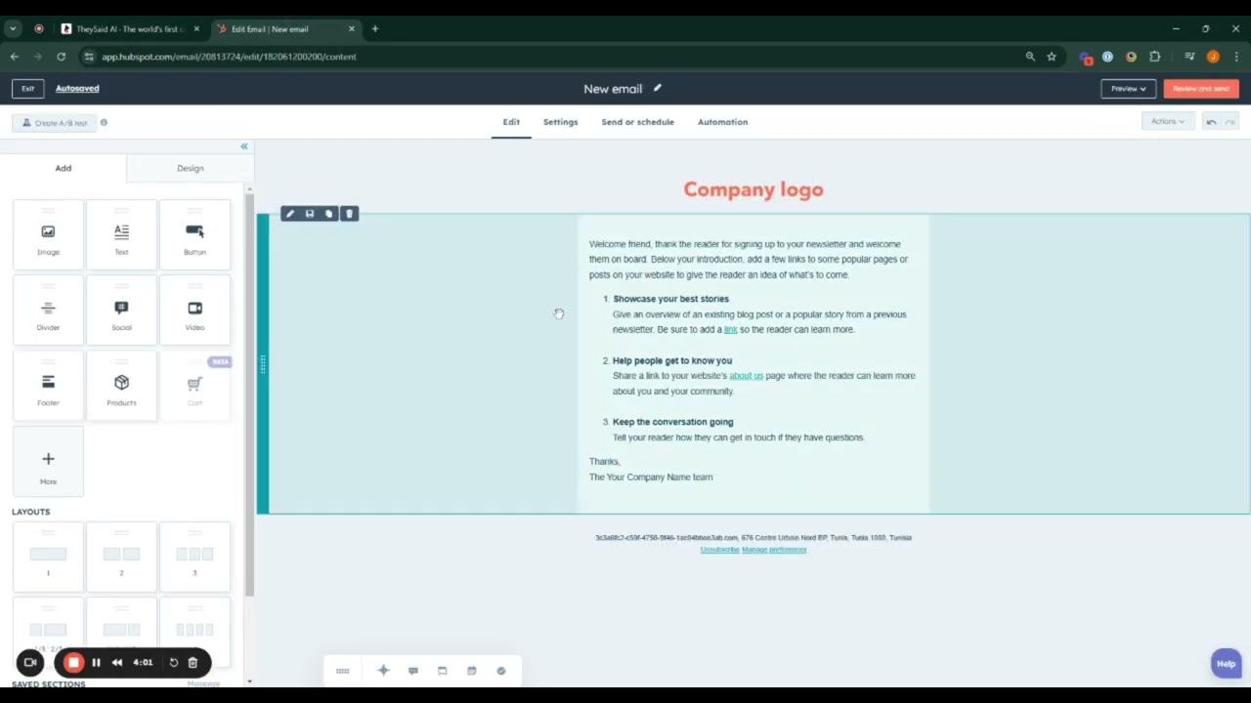1251x703 pixels.
Task: Stop the screen recording
Action: [73, 663]
